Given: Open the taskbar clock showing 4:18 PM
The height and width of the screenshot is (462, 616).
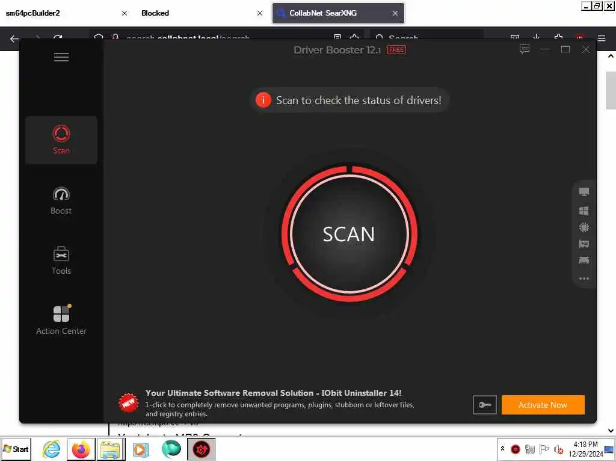Looking at the screenshot, I should [x=585, y=449].
